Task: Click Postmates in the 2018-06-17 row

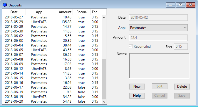Action: tap(39, 87)
